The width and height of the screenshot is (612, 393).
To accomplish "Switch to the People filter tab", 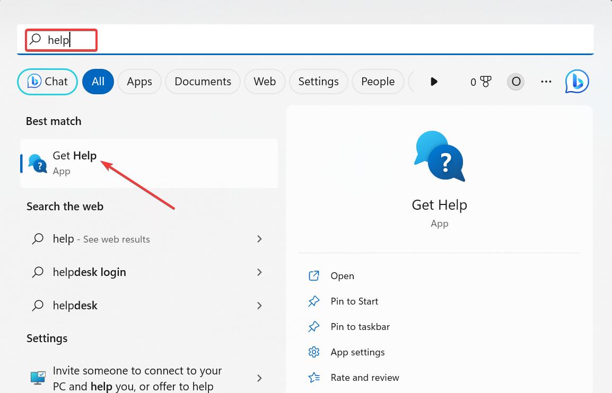I will (x=378, y=82).
